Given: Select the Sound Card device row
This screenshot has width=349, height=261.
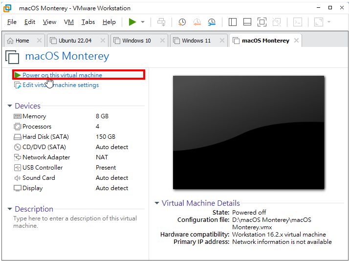Looking at the screenshot, I should [79, 178].
